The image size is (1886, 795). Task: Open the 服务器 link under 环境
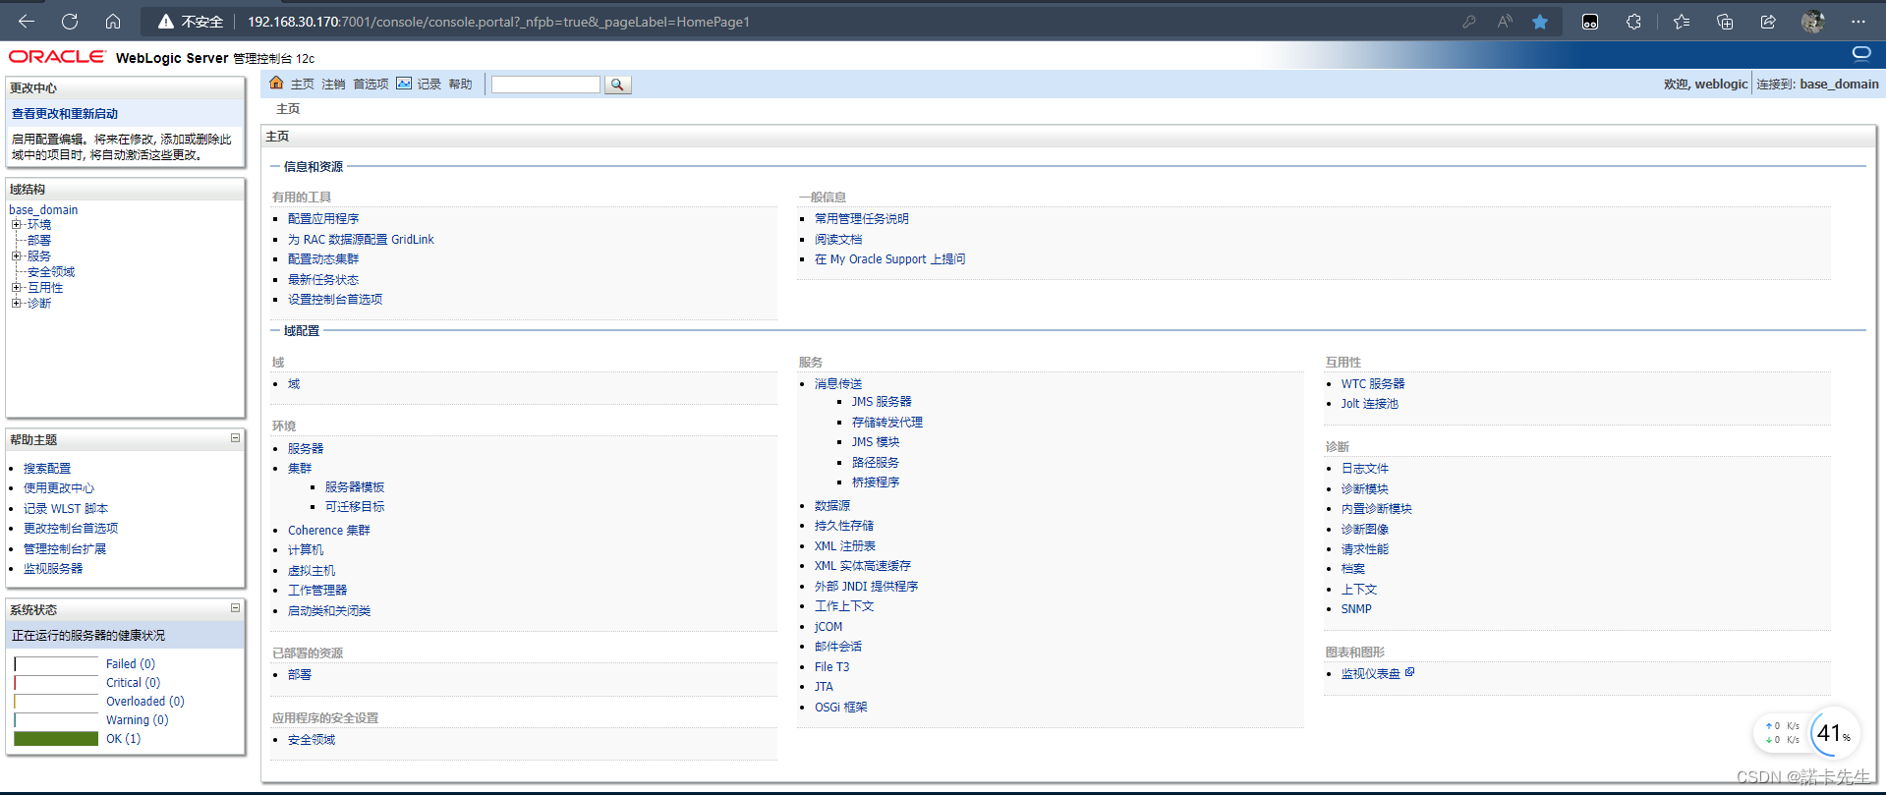click(306, 449)
